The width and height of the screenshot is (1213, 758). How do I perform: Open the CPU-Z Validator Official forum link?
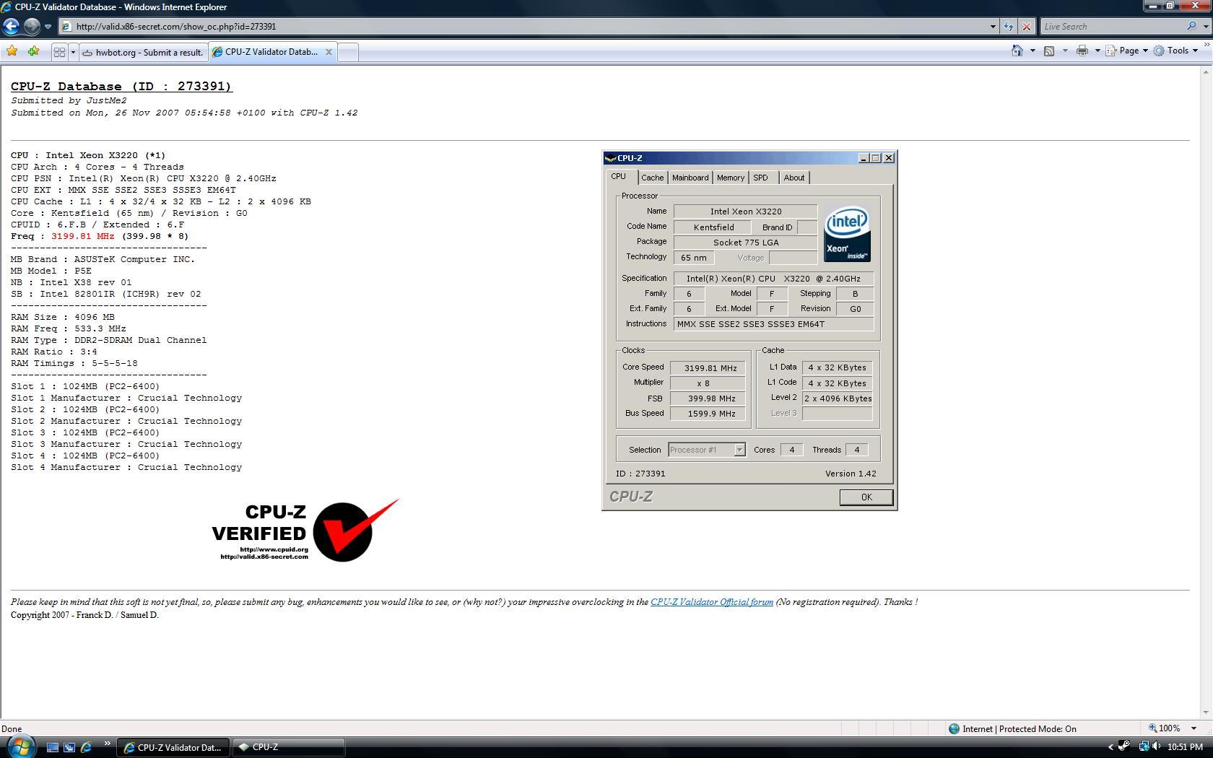click(711, 602)
